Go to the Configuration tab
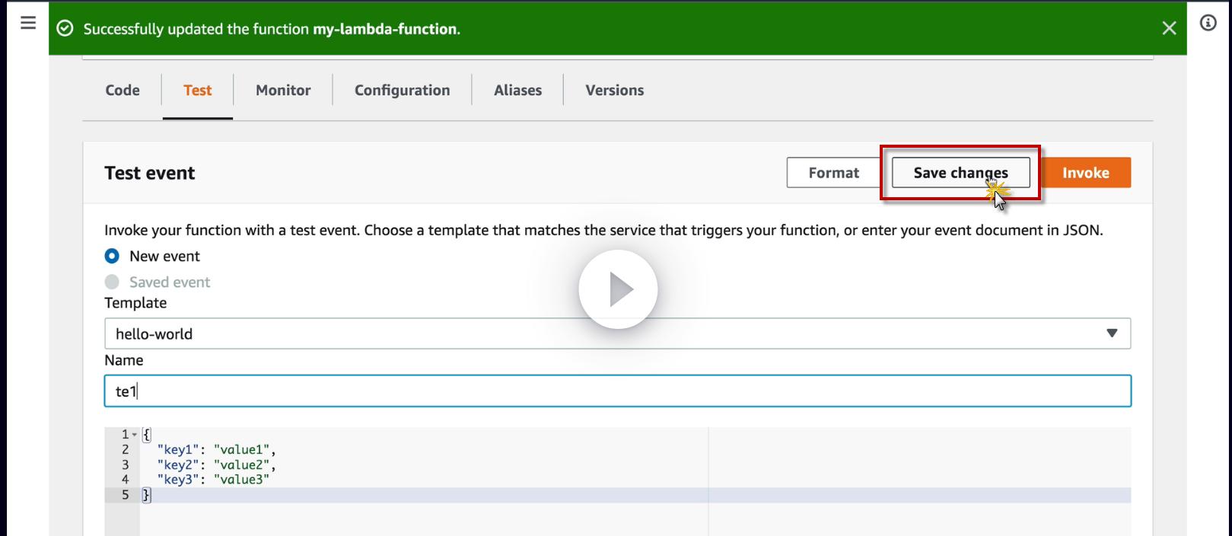This screenshot has height=536, width=1232. [x=402, y=90]
